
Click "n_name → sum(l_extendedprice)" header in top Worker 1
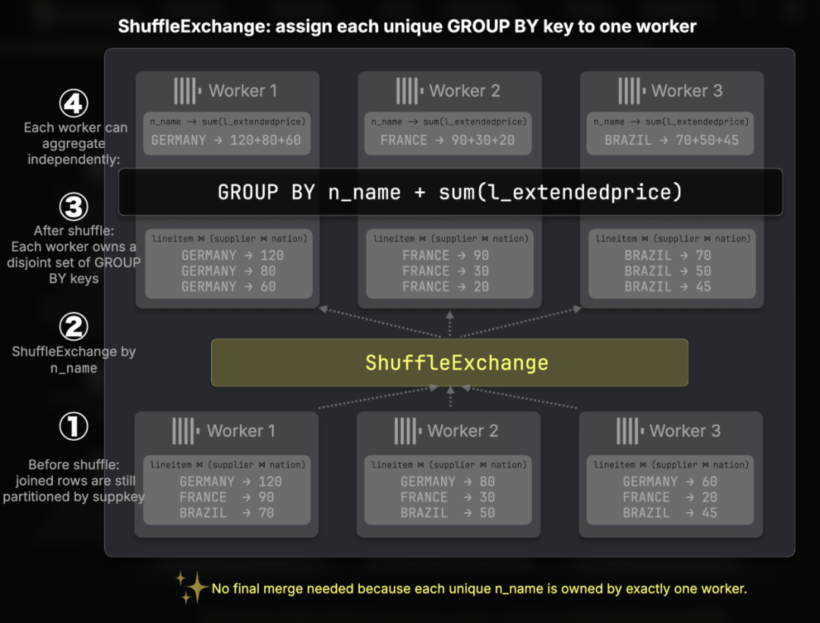tap(228, 121)
